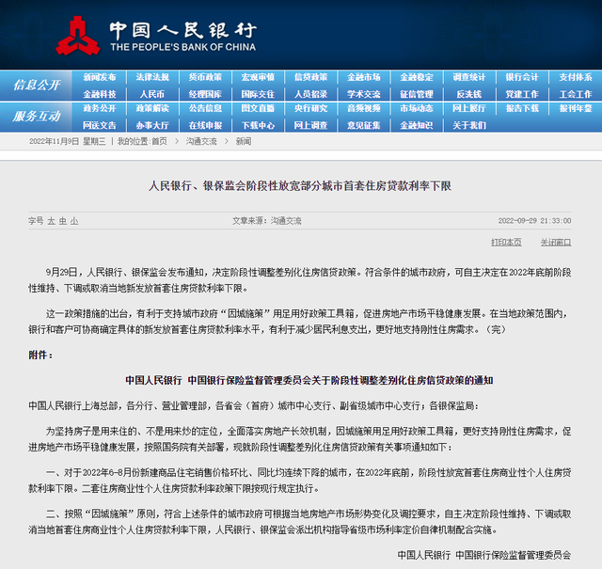
Task: Open 学术交流 menu item
Action: click(x=364, y=94)
